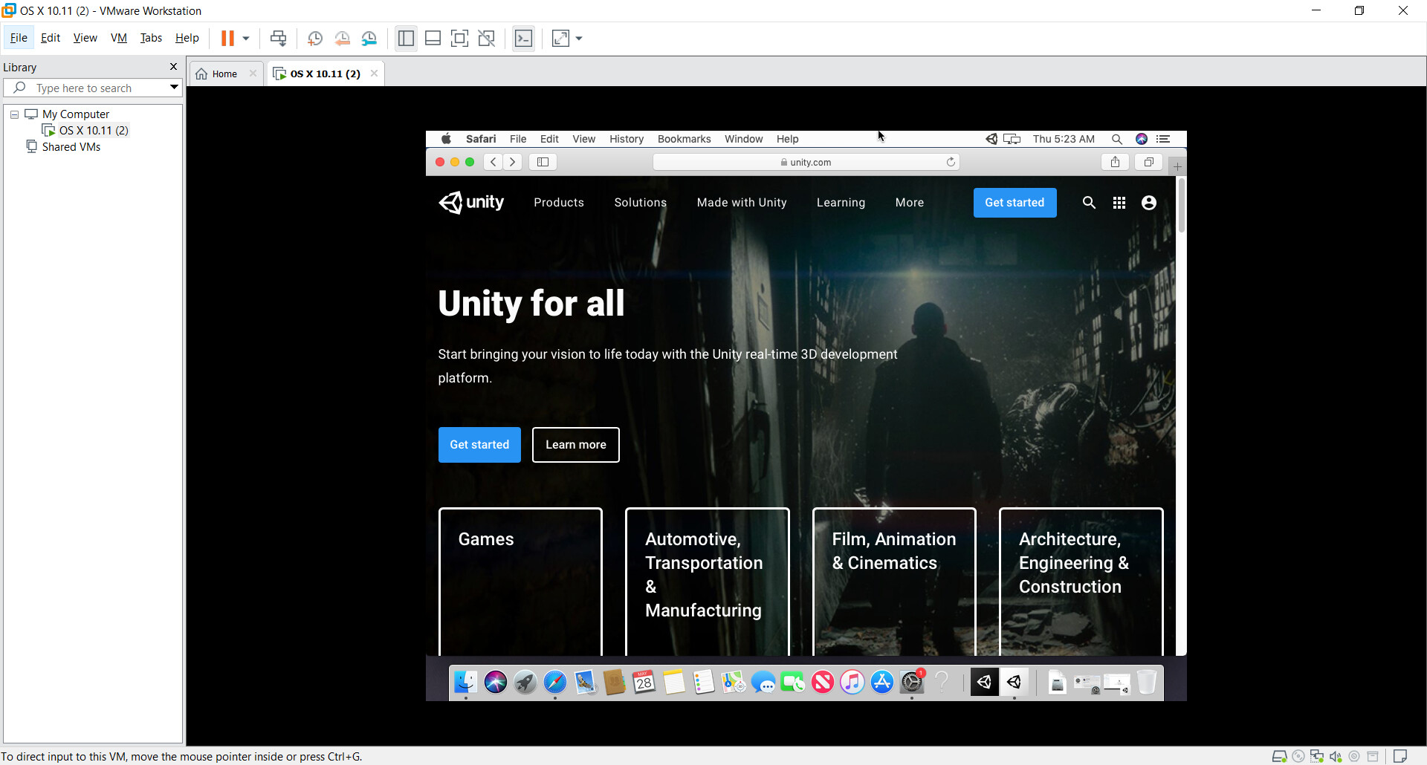Open Architecture, Engineering & Construction card
Image resolution: width=1427 pixels, height=765 pixels.
1081,582
